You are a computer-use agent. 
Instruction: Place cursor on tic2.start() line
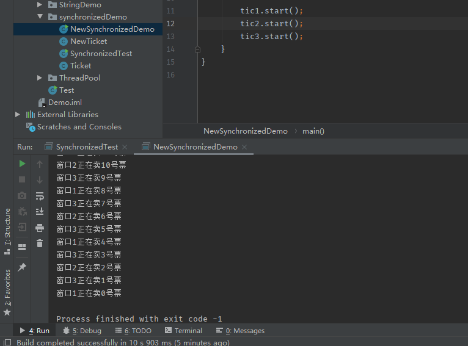(271, 24)
